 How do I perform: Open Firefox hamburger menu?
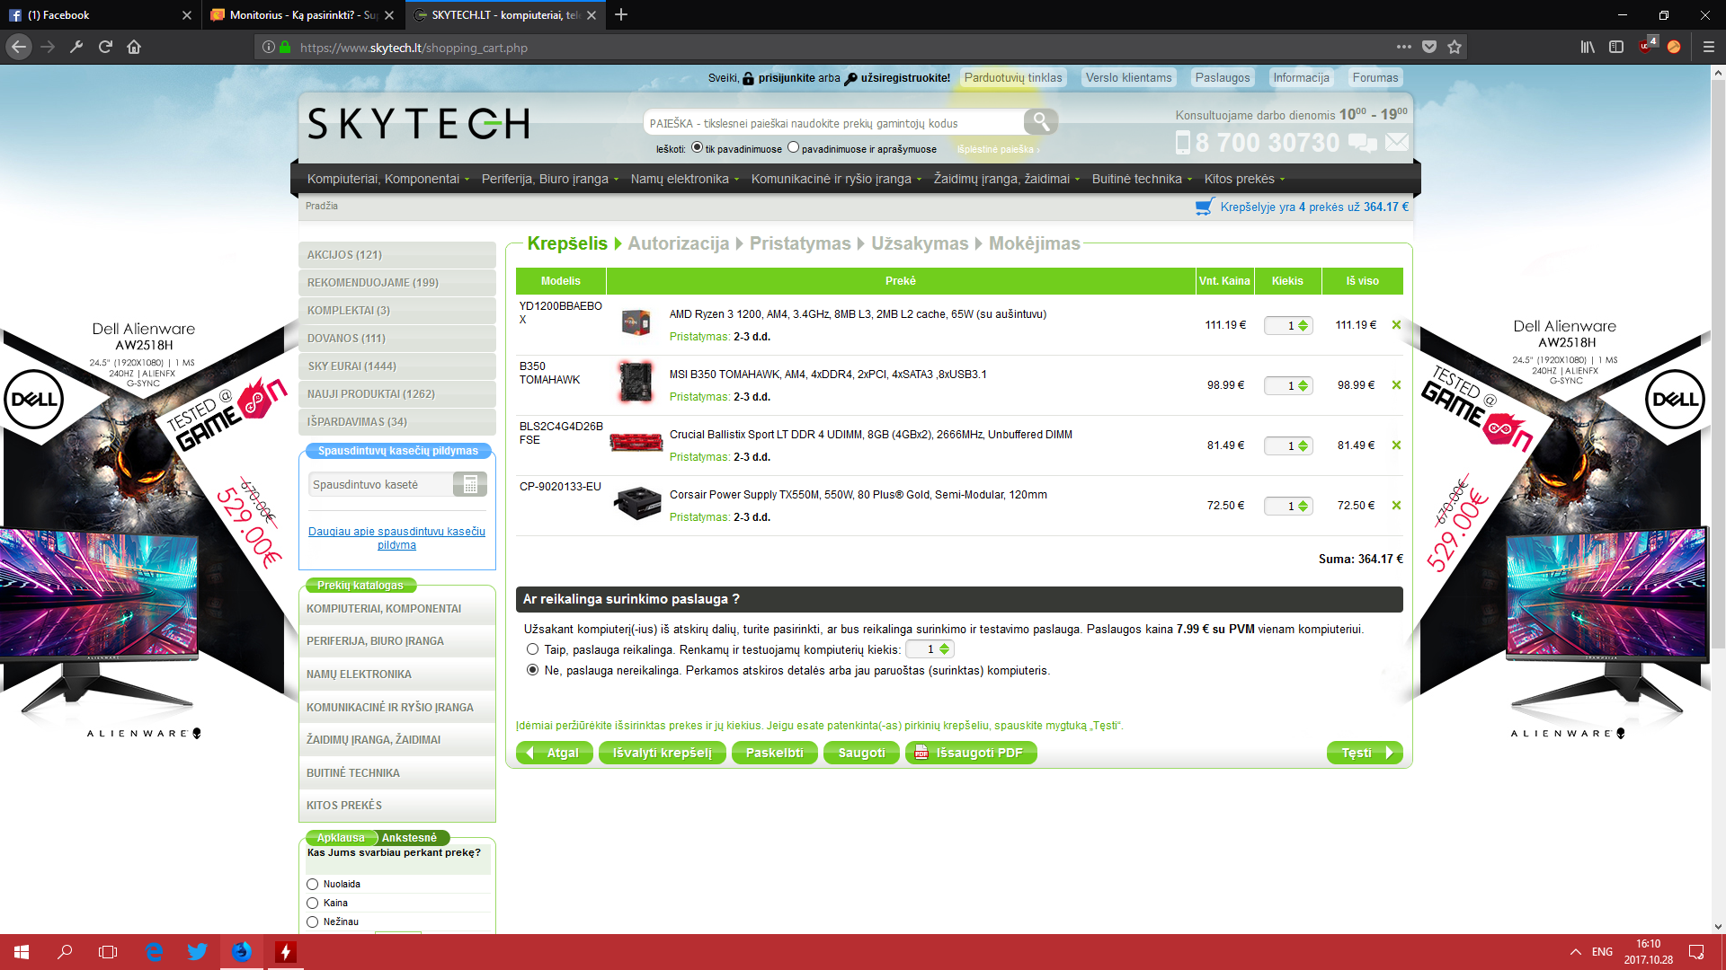coord(1708,47)
